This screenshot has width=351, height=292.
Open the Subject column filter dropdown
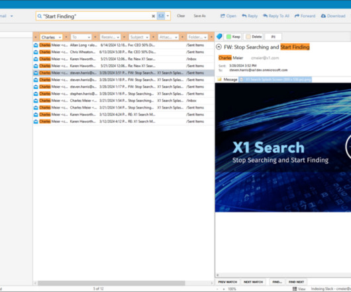pyautogui.click(x=147, y=37)
